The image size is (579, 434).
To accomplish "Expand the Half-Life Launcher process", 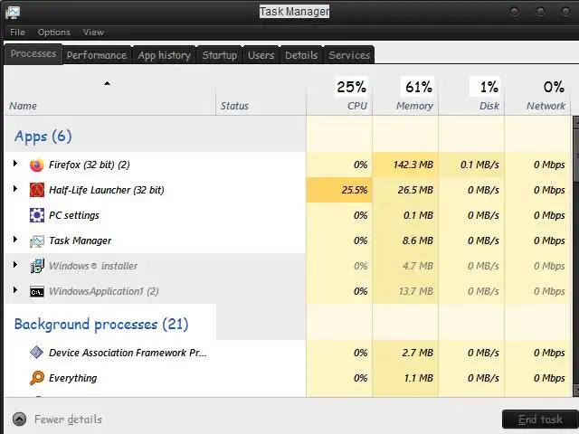I will tap(15, 189).
